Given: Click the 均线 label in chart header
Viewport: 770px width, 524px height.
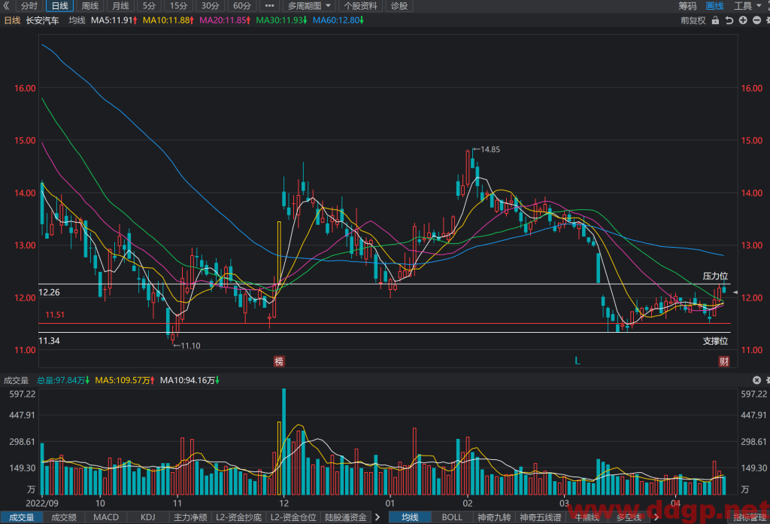Looking at the screenshot, I should point(77,20).
